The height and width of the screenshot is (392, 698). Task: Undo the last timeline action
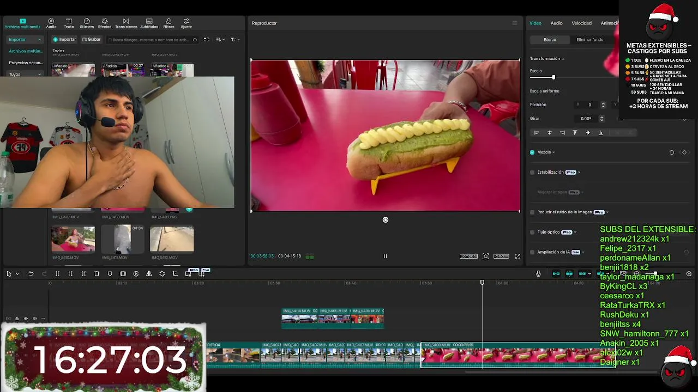pyautogui.click(x=31, y=274)
